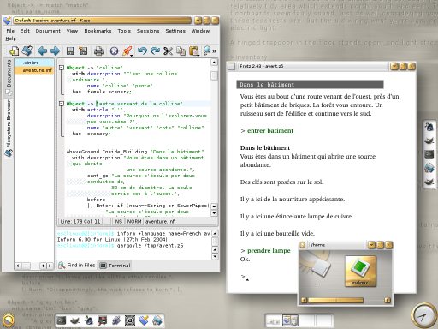Go forward with the blue right arrow
This screenshot has width=438, height=329.
click(x=55, y=51)
